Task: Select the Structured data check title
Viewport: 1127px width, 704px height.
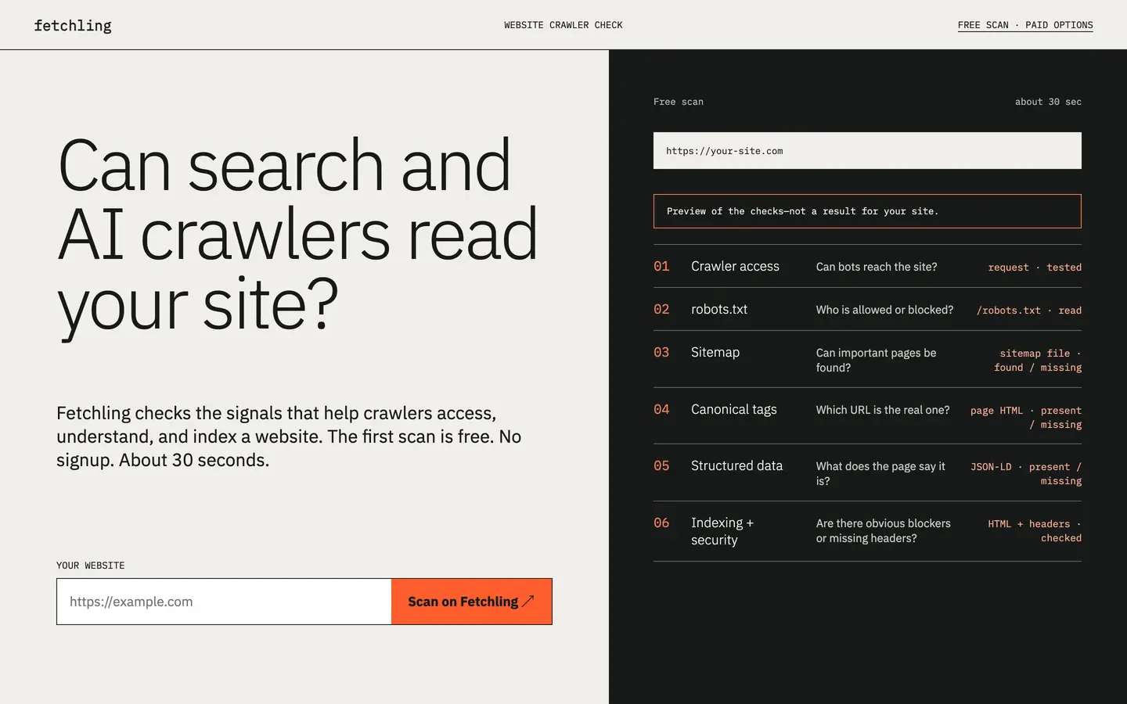Action: tap(736, 466)
